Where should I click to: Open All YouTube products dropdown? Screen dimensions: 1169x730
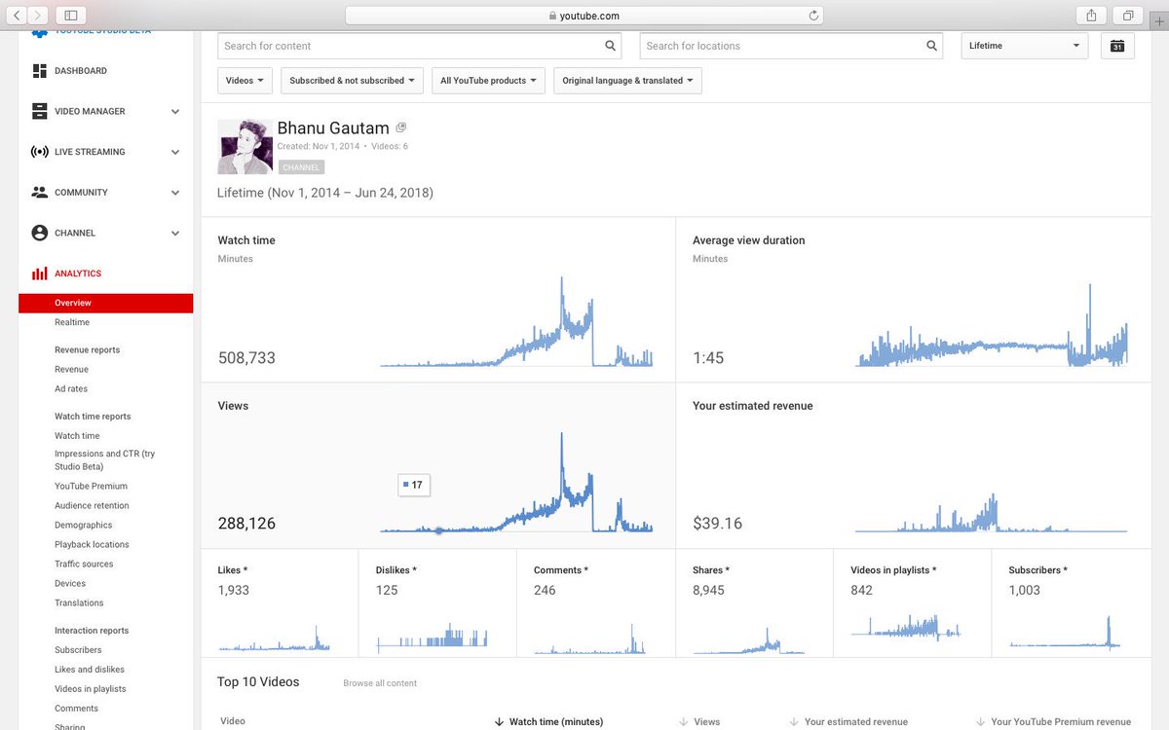pos(488,81)
